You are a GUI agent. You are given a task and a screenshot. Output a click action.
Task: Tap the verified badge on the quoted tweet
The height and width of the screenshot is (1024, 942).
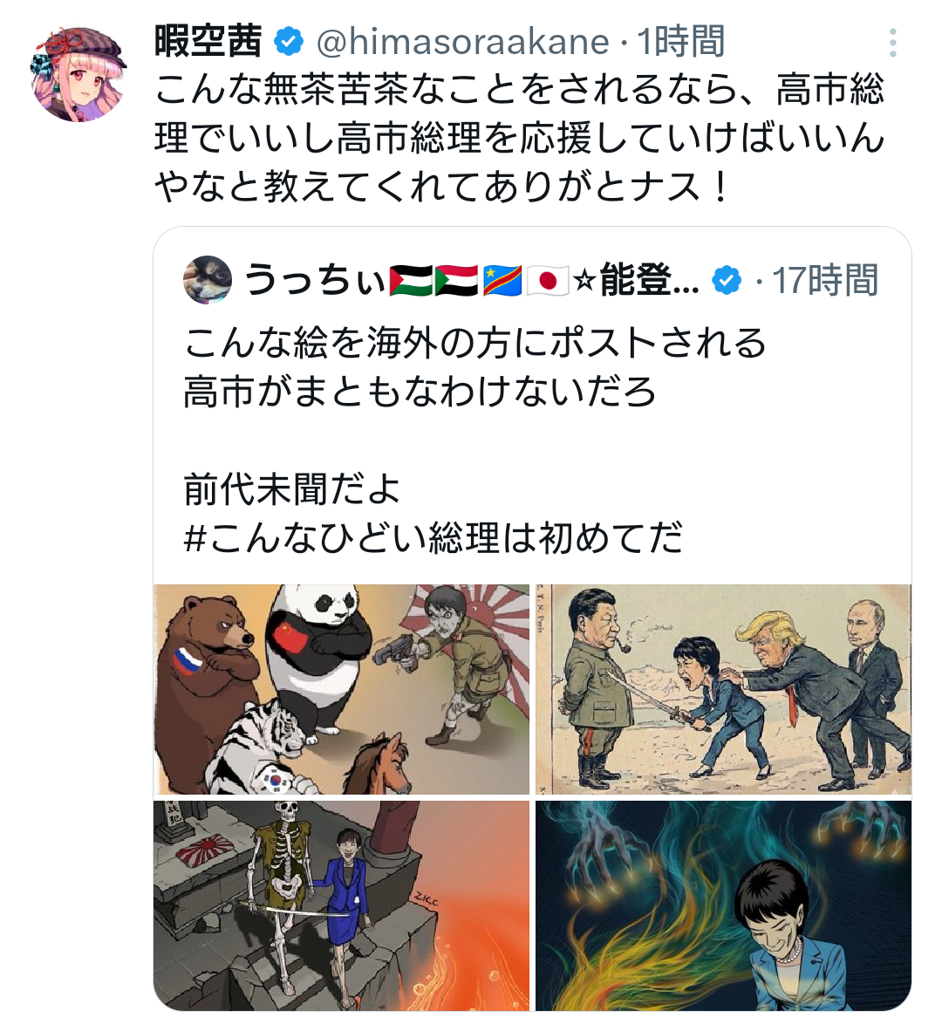[726, 281]
